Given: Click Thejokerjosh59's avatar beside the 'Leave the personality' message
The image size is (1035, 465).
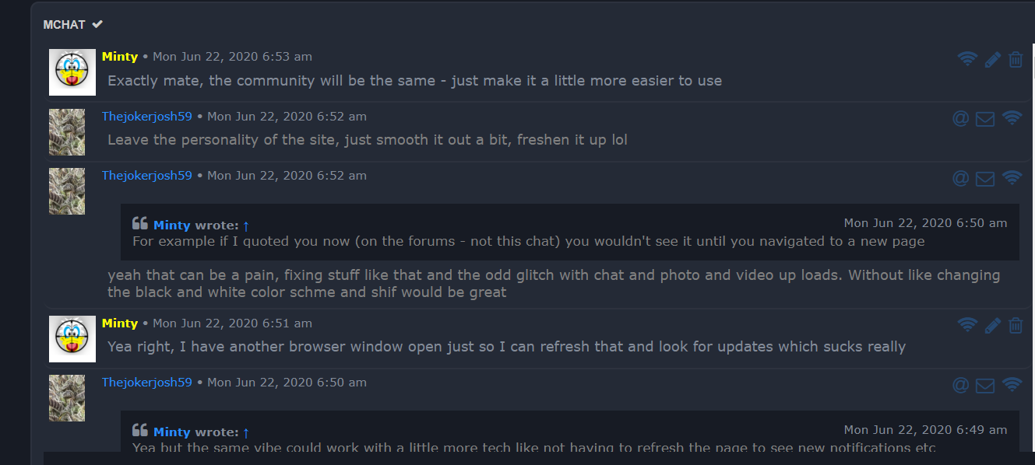Looking at the screenshot, I should tap(67, 131).
